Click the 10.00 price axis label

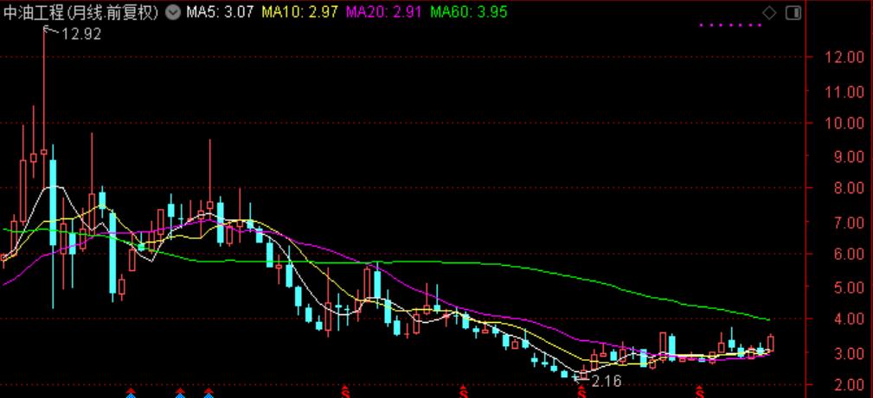click(845, 123)
